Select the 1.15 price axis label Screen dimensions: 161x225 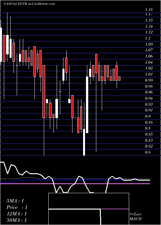click(x=149, y=20)
